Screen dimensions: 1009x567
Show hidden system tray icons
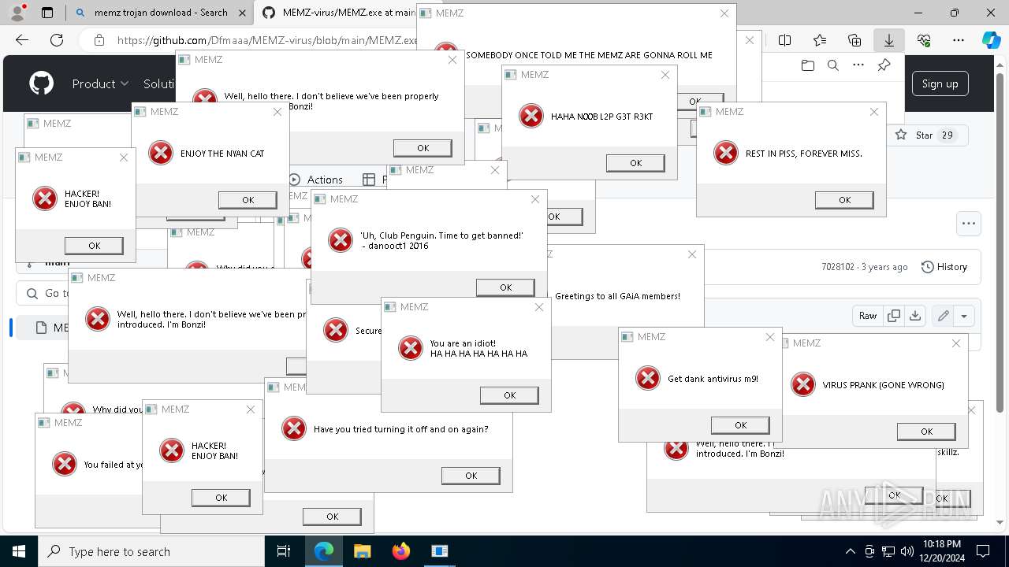point(850,551)
